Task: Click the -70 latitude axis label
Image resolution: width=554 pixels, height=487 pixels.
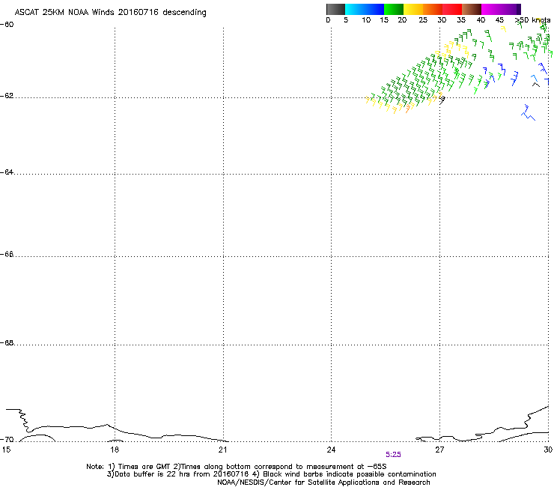Action: [x=7, y=440]
